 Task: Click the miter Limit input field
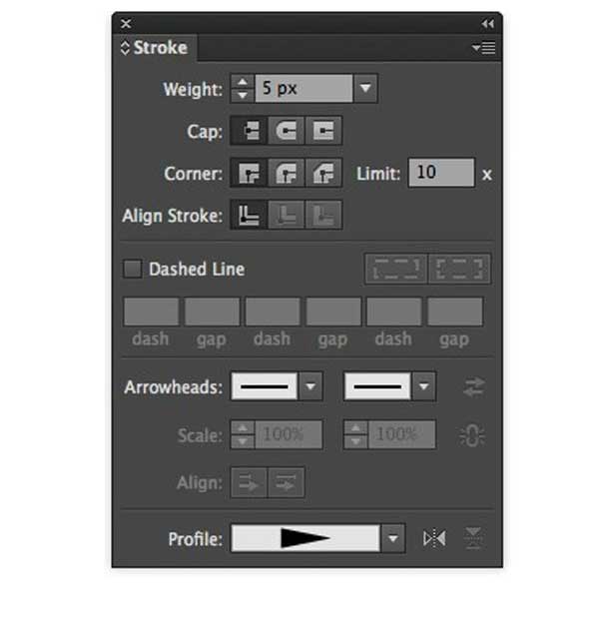pyautogui.click(x=440, y=173)
